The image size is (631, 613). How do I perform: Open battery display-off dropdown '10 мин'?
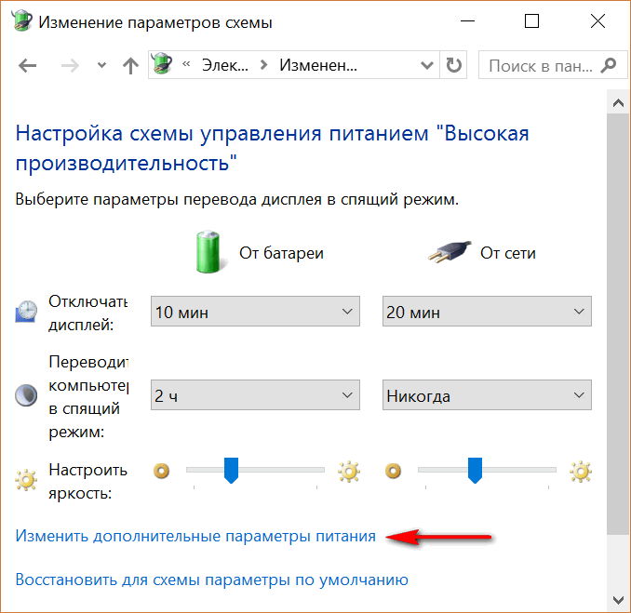point(255,312)
